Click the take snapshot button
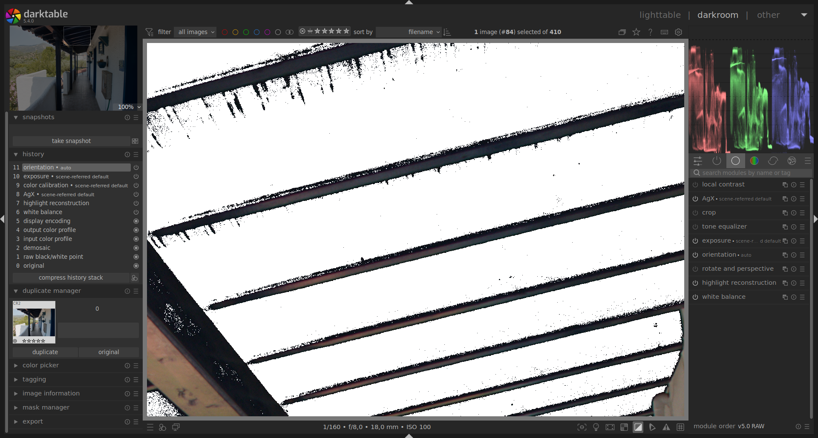Viewport: 818px width, 438px height. pos(71,141)
